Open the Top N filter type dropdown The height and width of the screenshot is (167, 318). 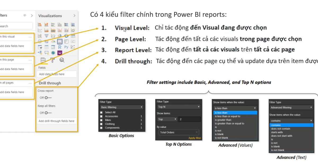pyautogui.click(x=179, y=107)
